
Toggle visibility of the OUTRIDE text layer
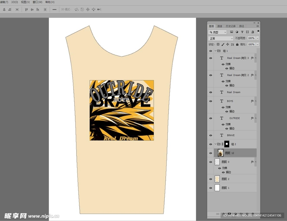point(211,118)
